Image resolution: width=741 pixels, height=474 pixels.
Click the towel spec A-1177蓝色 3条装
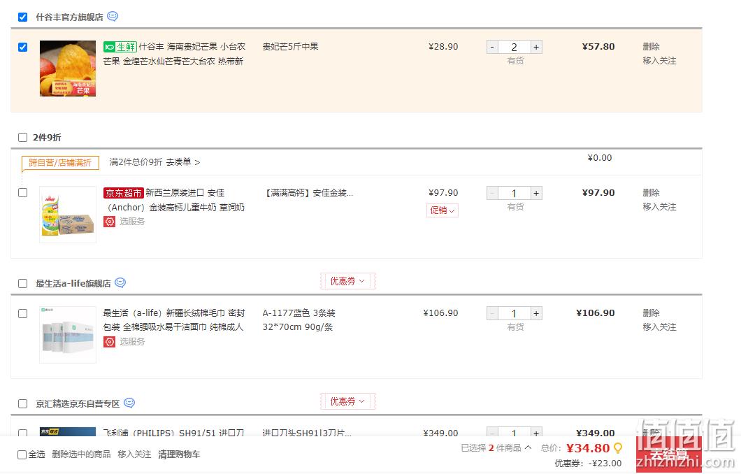coord(298,313)
